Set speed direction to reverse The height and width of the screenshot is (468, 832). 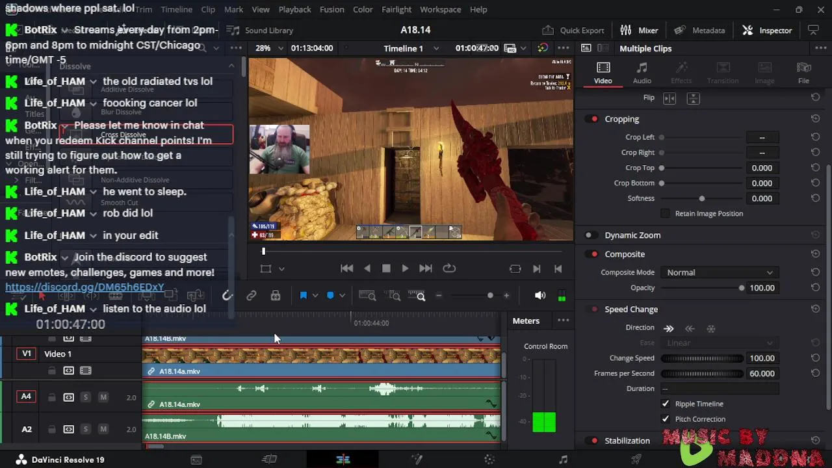690,328
